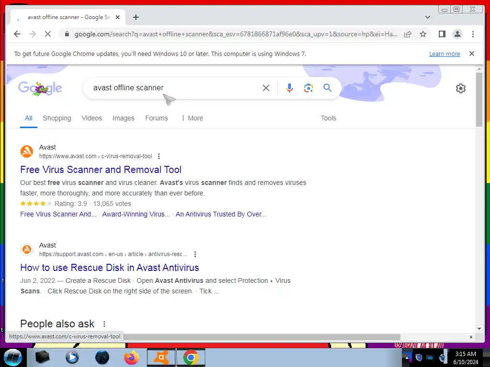Search by voice microphone icon
The image size is (490, 367).
pos(290,88)
